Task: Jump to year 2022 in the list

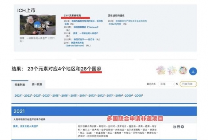Action: tap(28, 96)
